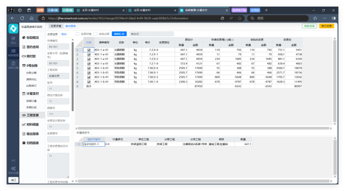Collapse the 计量支付 sidebar section
The image size is (345, 191).
click(x=30, y=93)
